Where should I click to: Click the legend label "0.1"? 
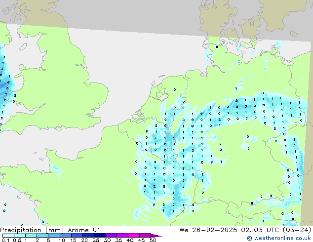[5, 240]
